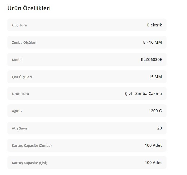Image resolution: width=187 pixels, height=175 pixels.
Task: Click the Ürün Özellikleri heading
Action: click(29, 8)
